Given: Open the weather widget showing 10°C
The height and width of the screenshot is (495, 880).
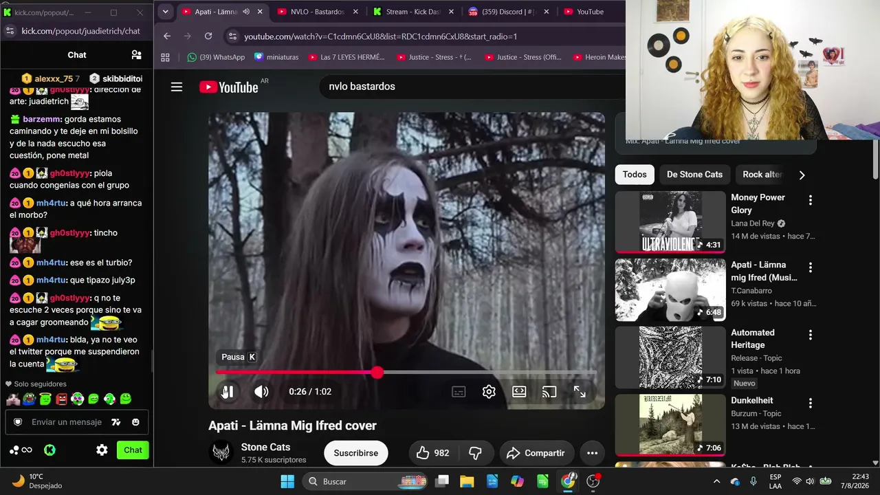Looking at the screenshot, I should pos(37,481).
